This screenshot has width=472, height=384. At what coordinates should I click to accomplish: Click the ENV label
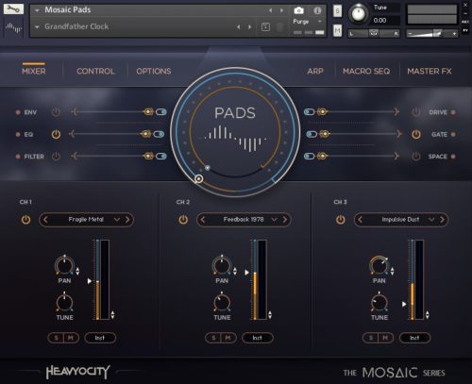pos(30,112)
